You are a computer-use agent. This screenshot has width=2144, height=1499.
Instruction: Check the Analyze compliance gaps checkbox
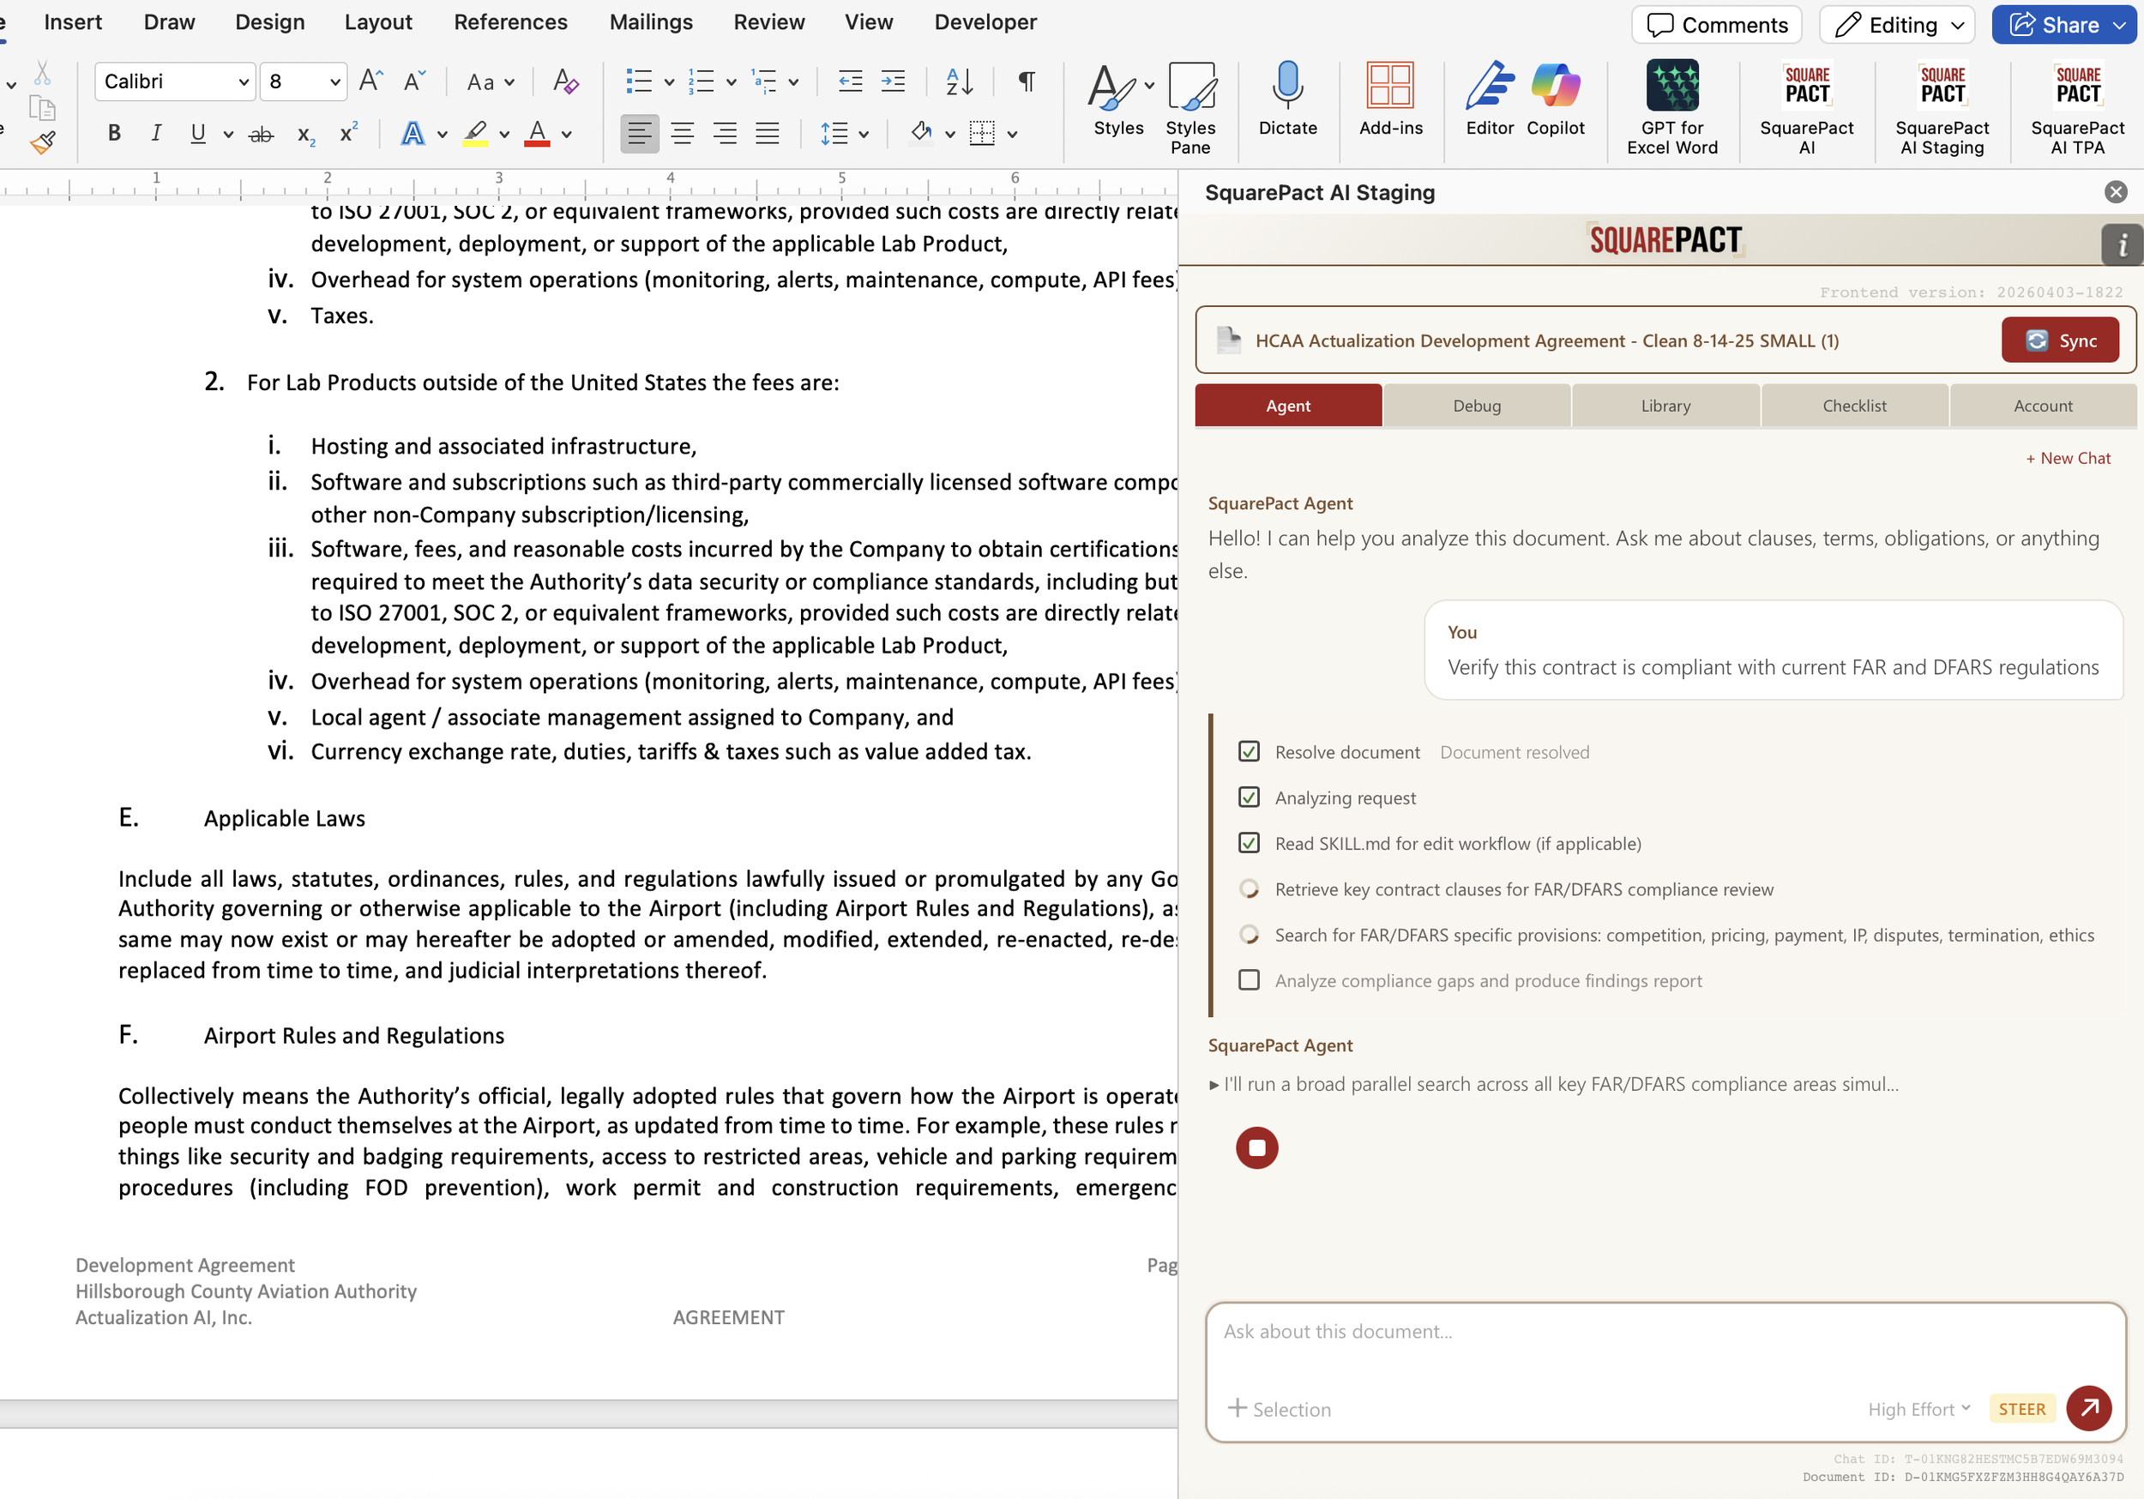point(1249,979)
